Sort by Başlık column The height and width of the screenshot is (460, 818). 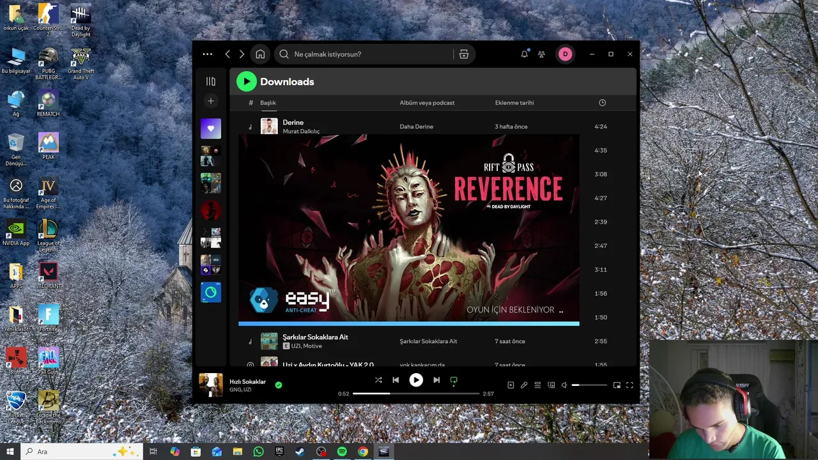coord(268,102)
